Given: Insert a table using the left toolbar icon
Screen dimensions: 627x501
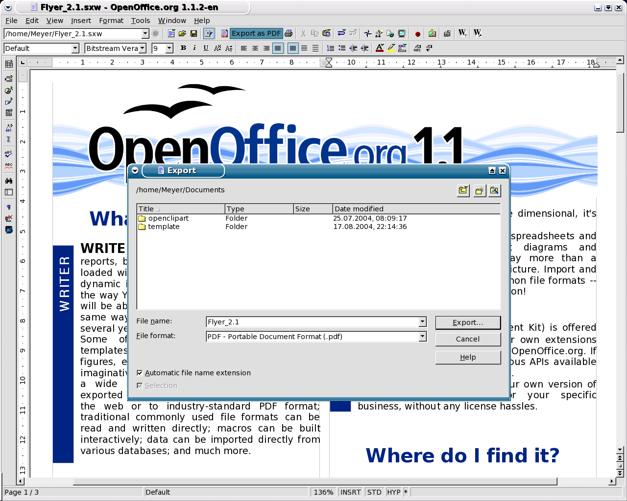Looking at the screenshot, I should point(8,64).
